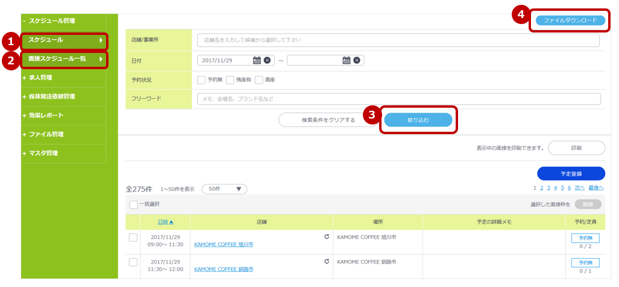Check the 予約無 status filter checkbox
The height and width of the screenshot is (287, 619).
[201, 80]
